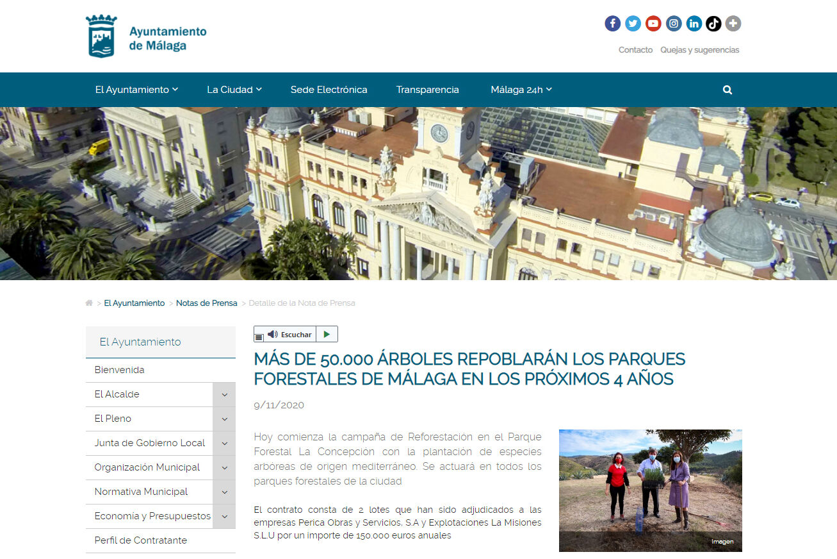
Task: Click the article headline about 50.000 árboles
Action: coord(469,369)
